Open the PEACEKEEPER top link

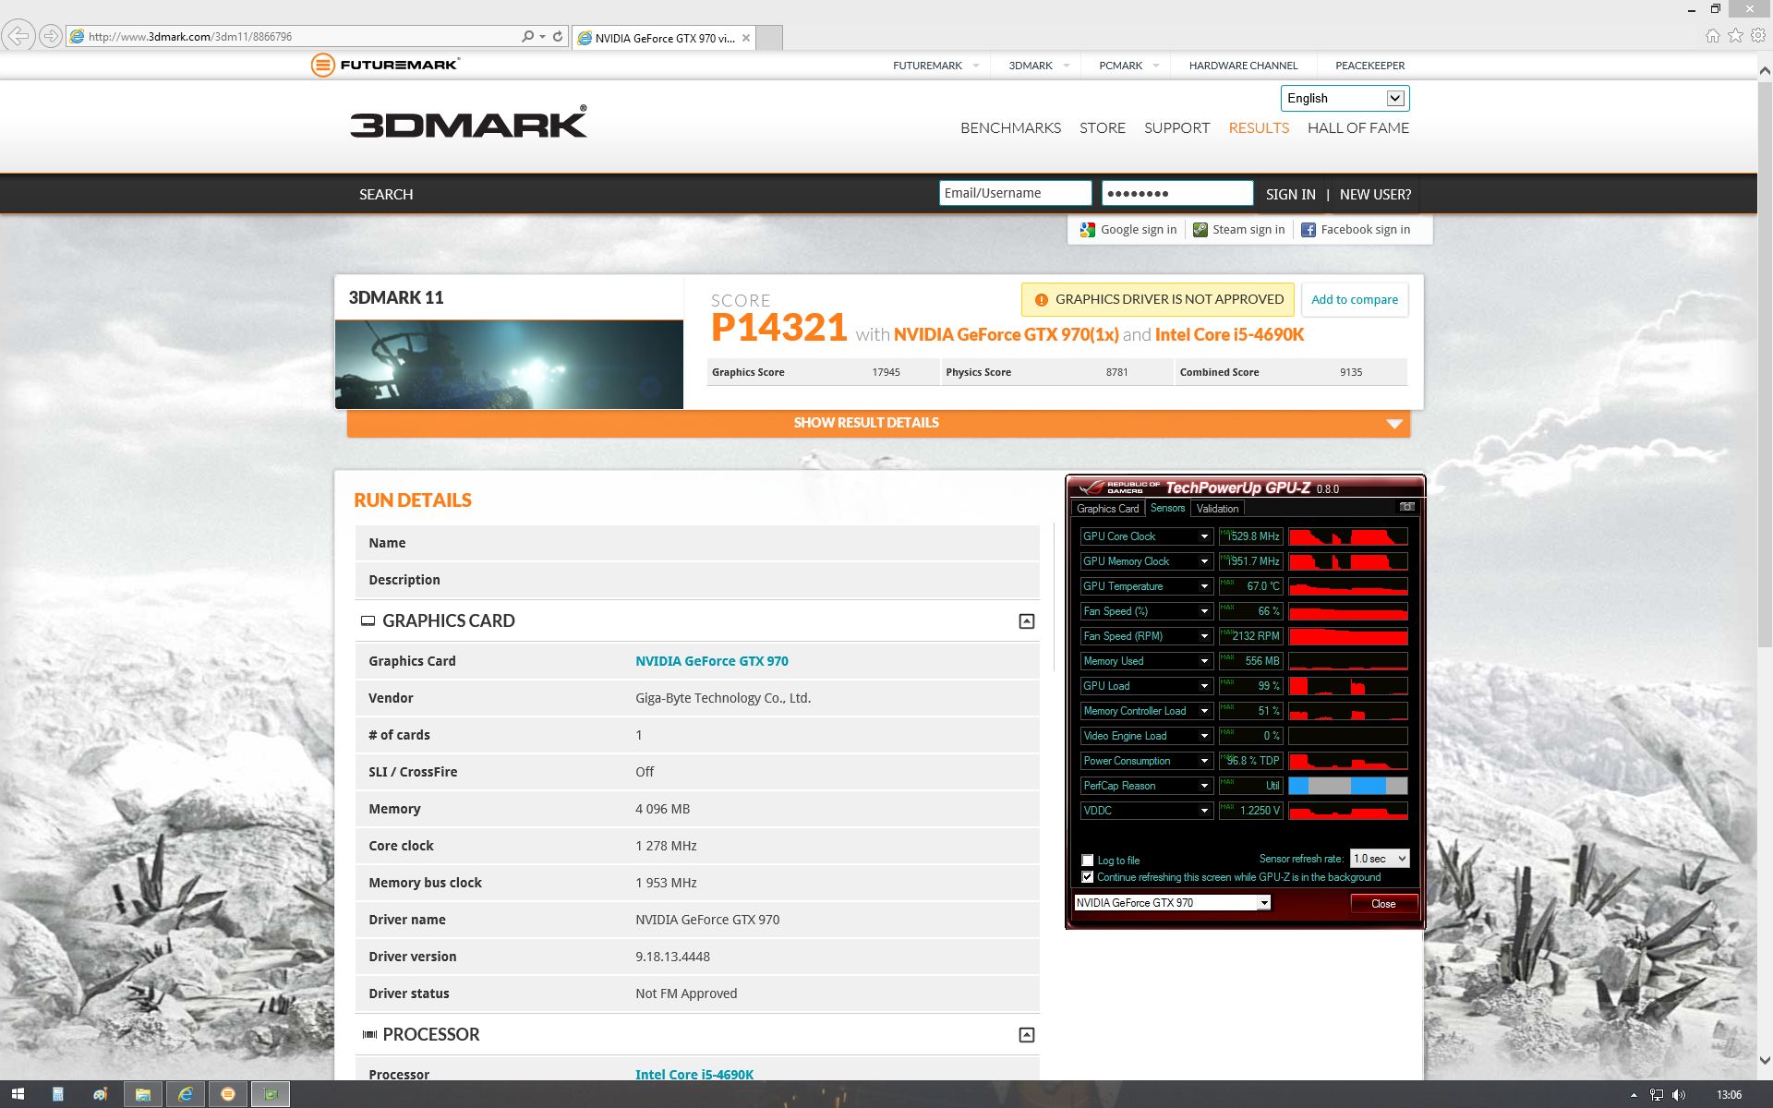click(x=1369, y=66)
